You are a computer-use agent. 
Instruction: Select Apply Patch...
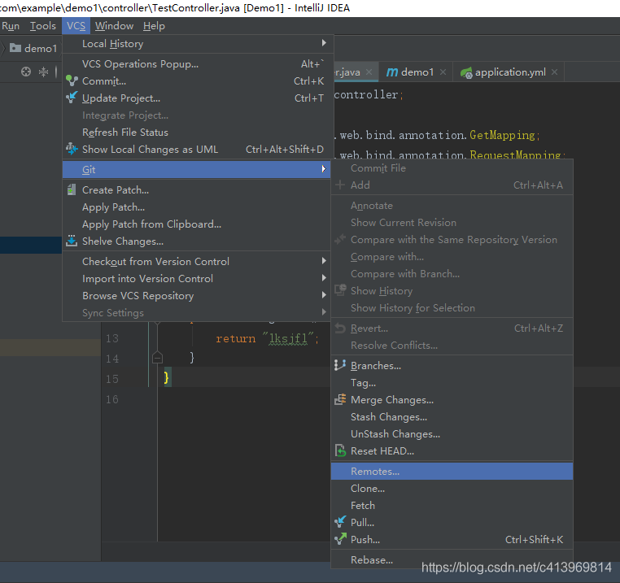pyautogui.click(x=197, y=207)
